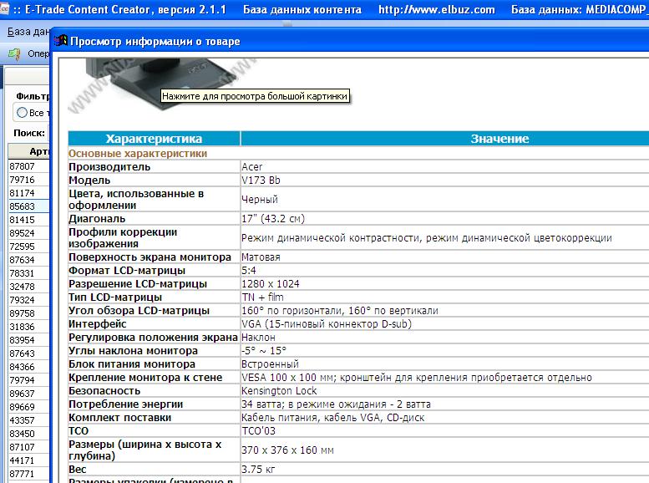The image size is (649, 483).
Task: Select article row 87107
Action: point(28,447)
